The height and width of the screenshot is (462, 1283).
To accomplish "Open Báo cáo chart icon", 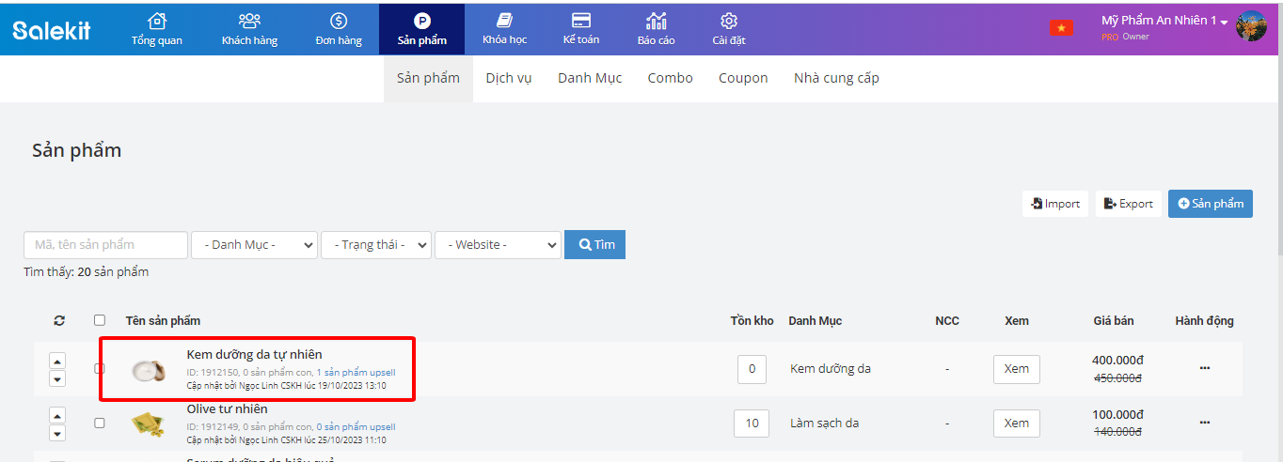I will click(657, 21).
